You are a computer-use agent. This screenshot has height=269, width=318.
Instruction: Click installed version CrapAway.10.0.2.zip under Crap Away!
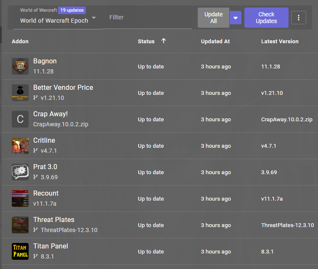click(x=61, y=124)
